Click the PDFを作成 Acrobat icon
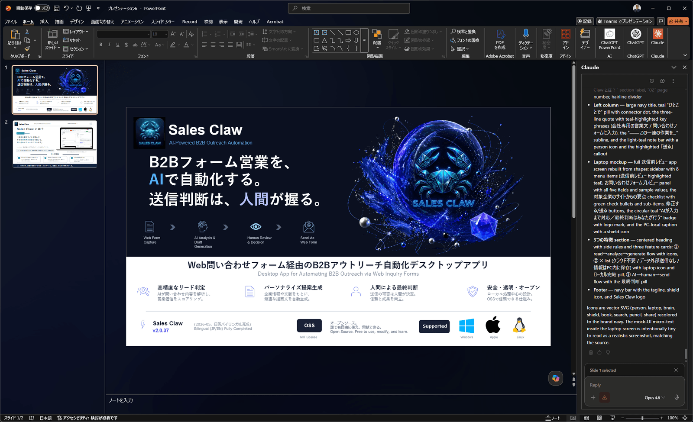The image size is (693, 422). 500,34
